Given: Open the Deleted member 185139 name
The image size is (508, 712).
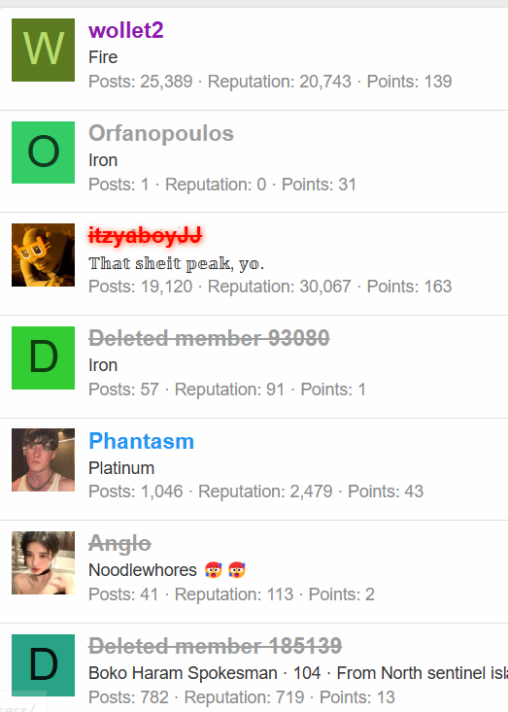Looking at the screenshot, I should click(x=215, y=646).
